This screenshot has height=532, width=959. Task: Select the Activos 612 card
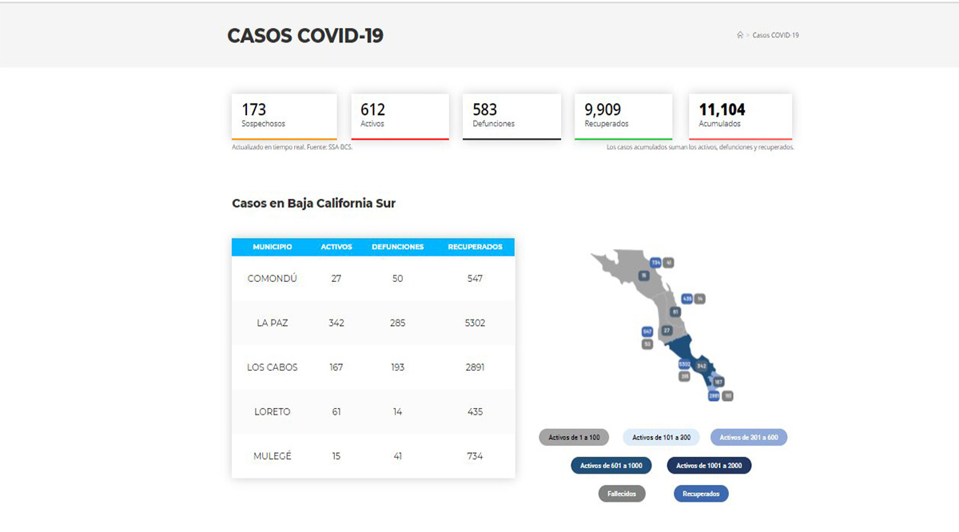[400, 117]
